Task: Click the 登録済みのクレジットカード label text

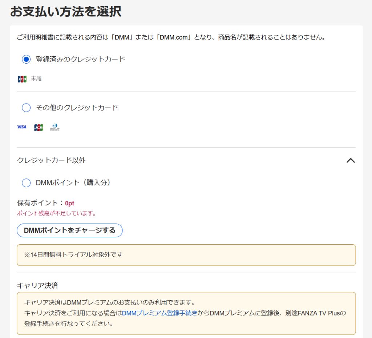Action: pos(80,59)
